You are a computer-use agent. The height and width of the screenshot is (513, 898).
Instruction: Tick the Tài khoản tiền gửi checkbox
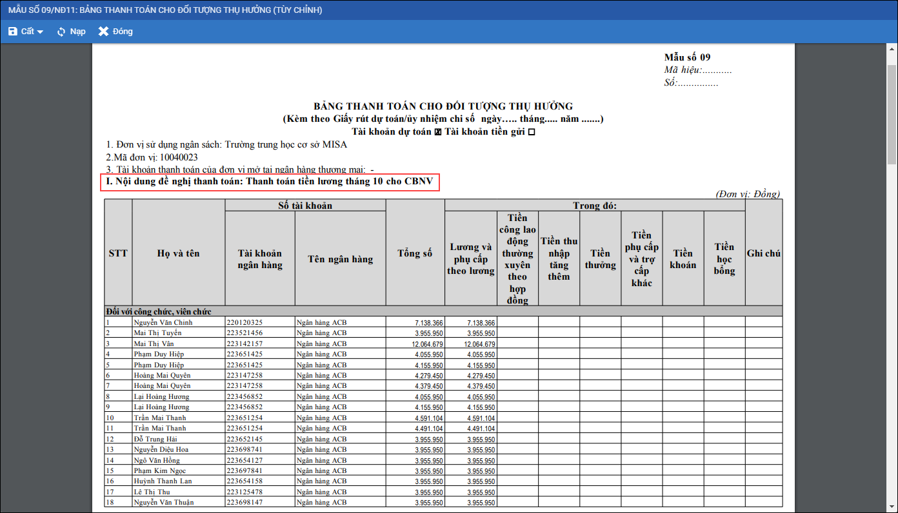(x=532, y=132)
